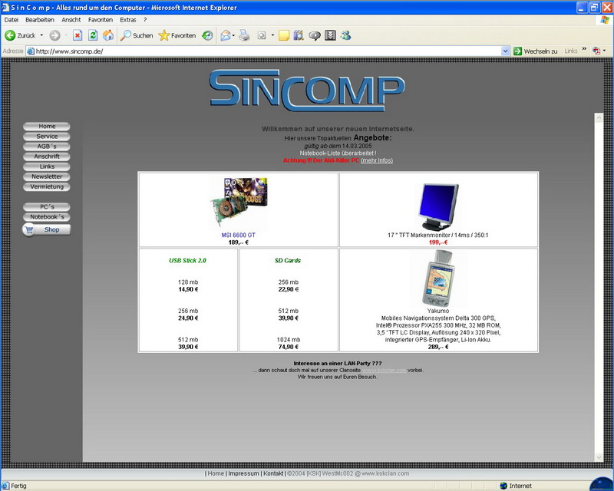
Task: Expand the Links toolbar chevron
Action: click(x=584, y=51)
